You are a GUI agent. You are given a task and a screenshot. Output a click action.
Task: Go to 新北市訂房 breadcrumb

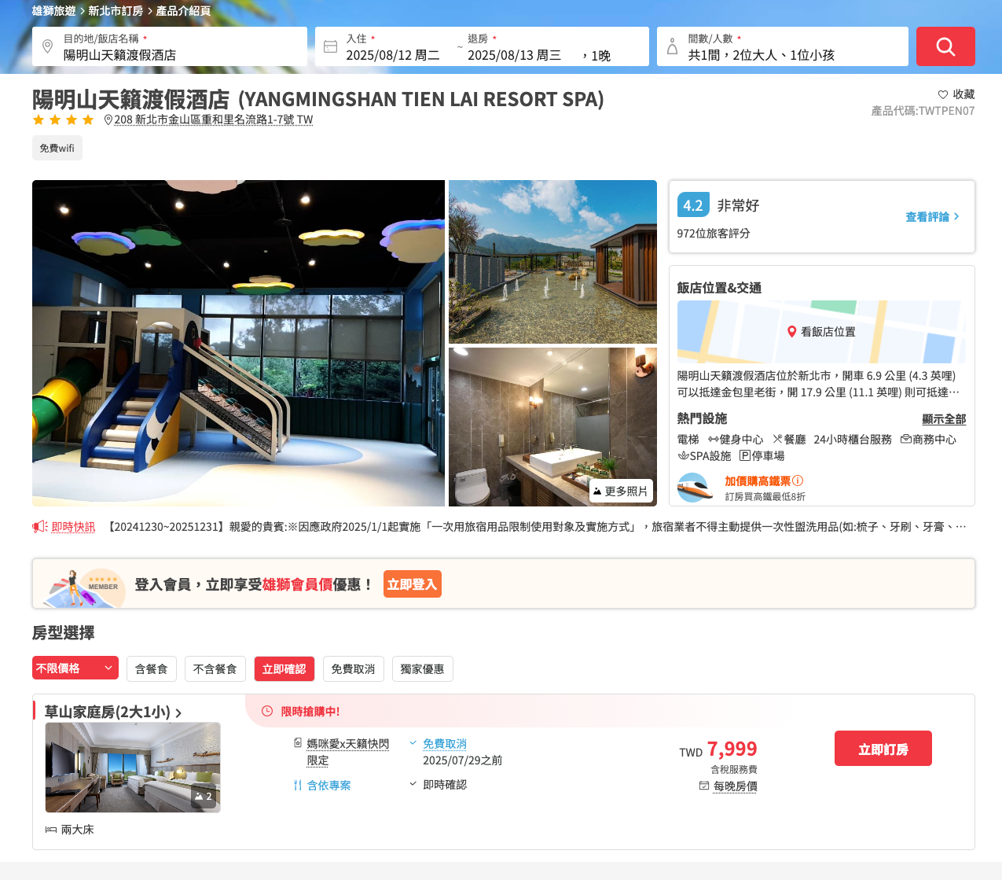point(116,11)
